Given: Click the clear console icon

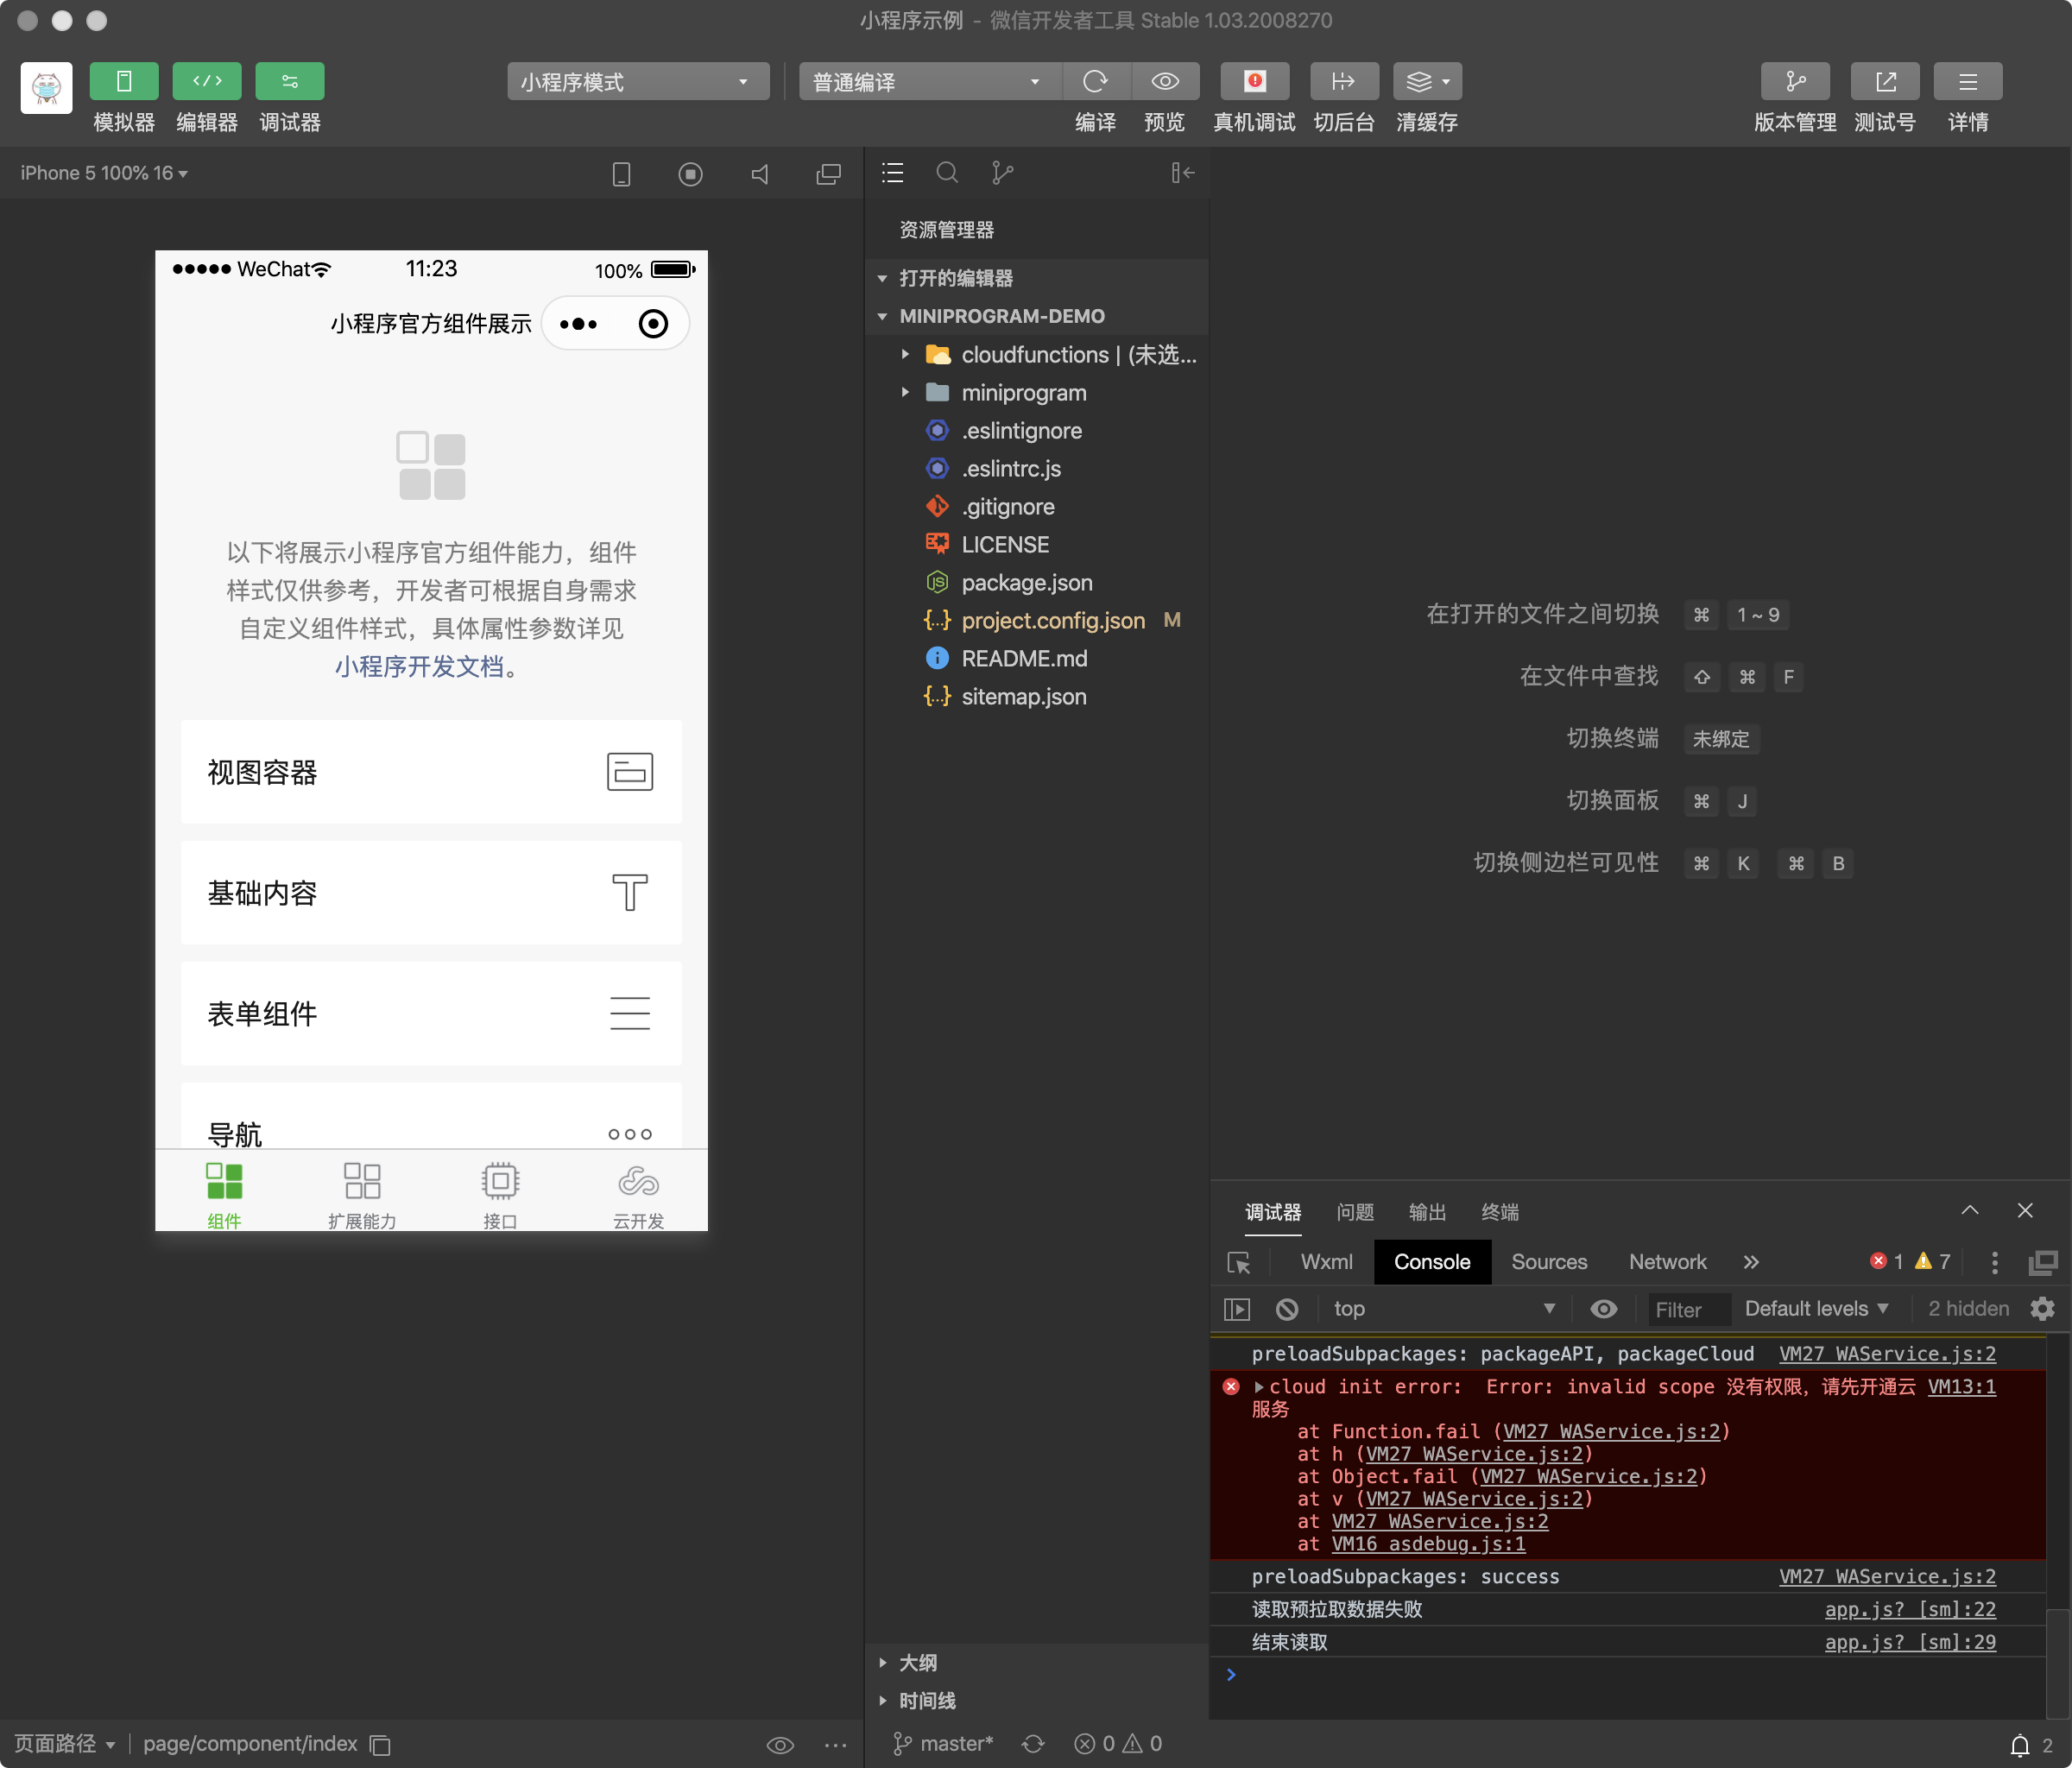Looking at the screenshot, I should click(1287, 1309).
